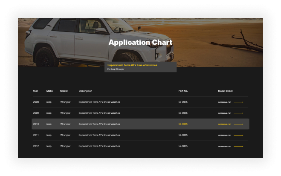Click the arrow icon in the 2009 row
Viewport: 281px width, 176px height.
point(238,113)
